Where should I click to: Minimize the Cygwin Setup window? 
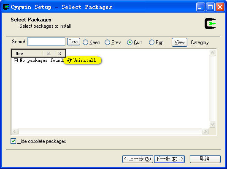tap(200, 7)
